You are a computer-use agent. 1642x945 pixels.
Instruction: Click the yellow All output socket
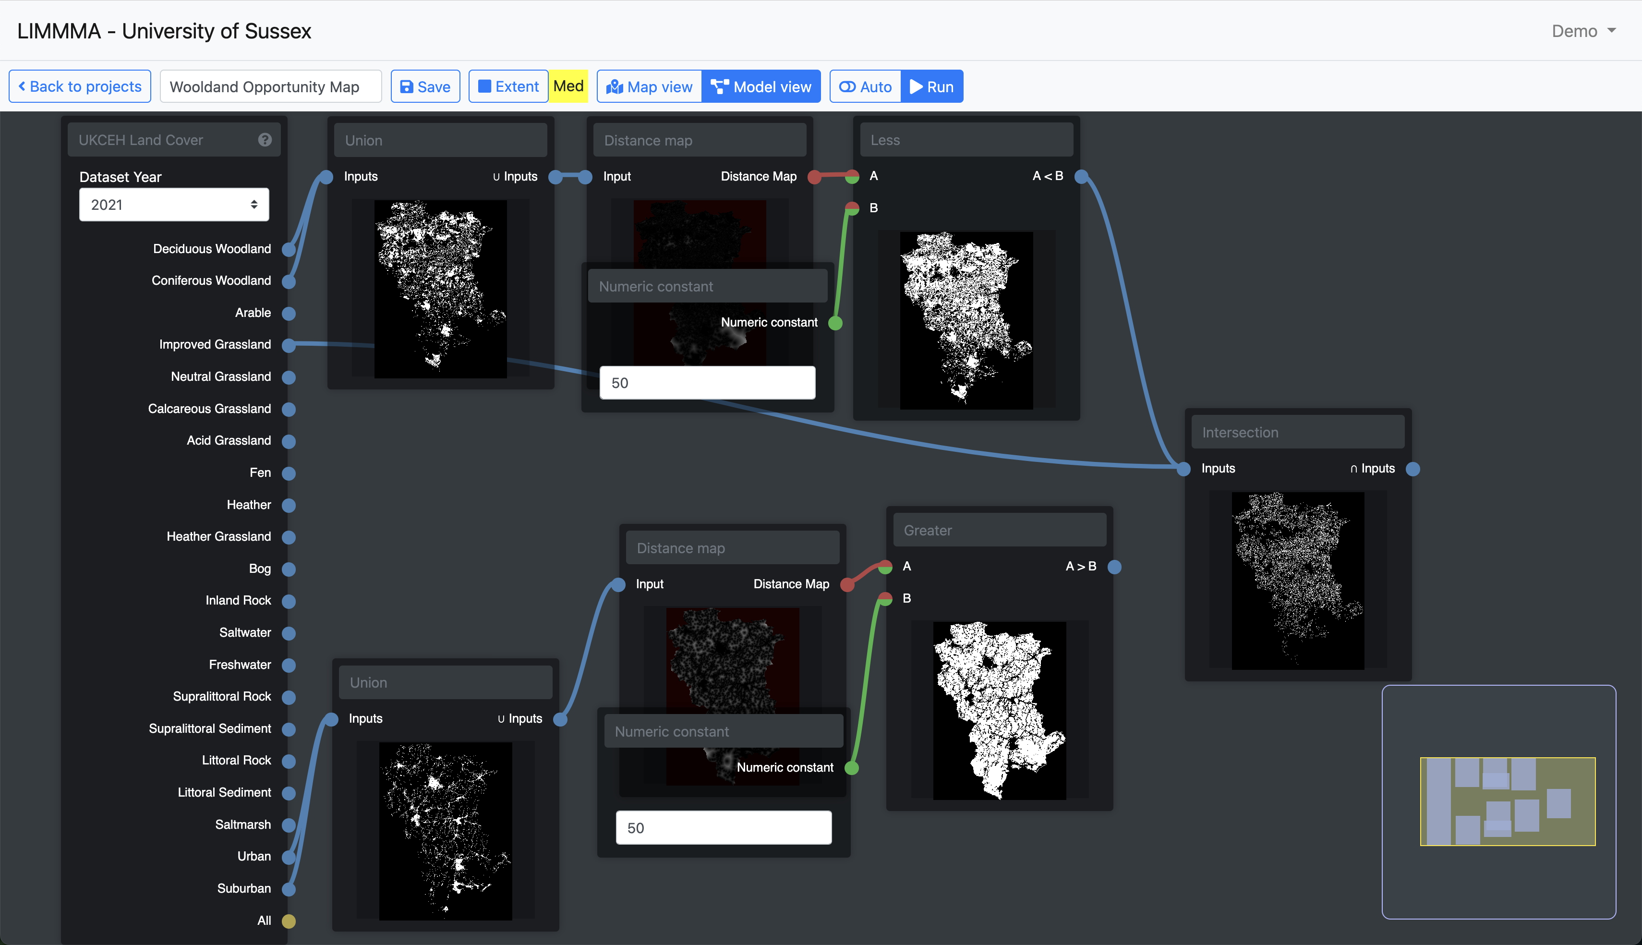coord(289,921)
